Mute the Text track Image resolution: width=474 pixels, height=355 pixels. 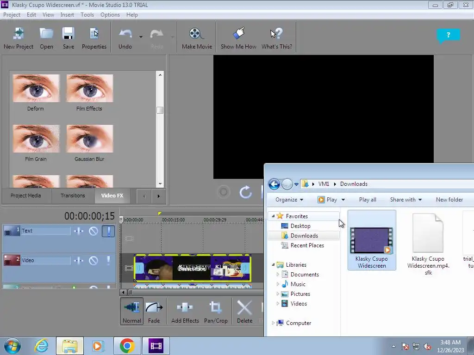coord(94,231)
